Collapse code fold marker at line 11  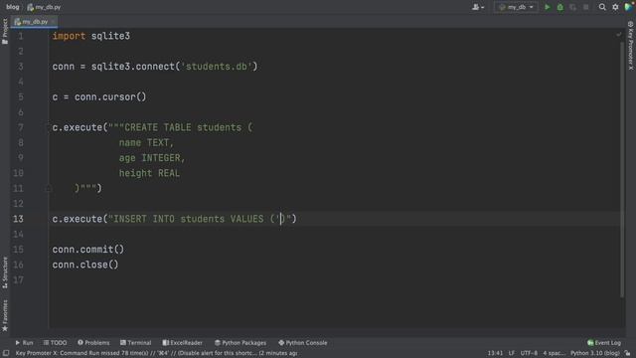(x=48, y=188)
